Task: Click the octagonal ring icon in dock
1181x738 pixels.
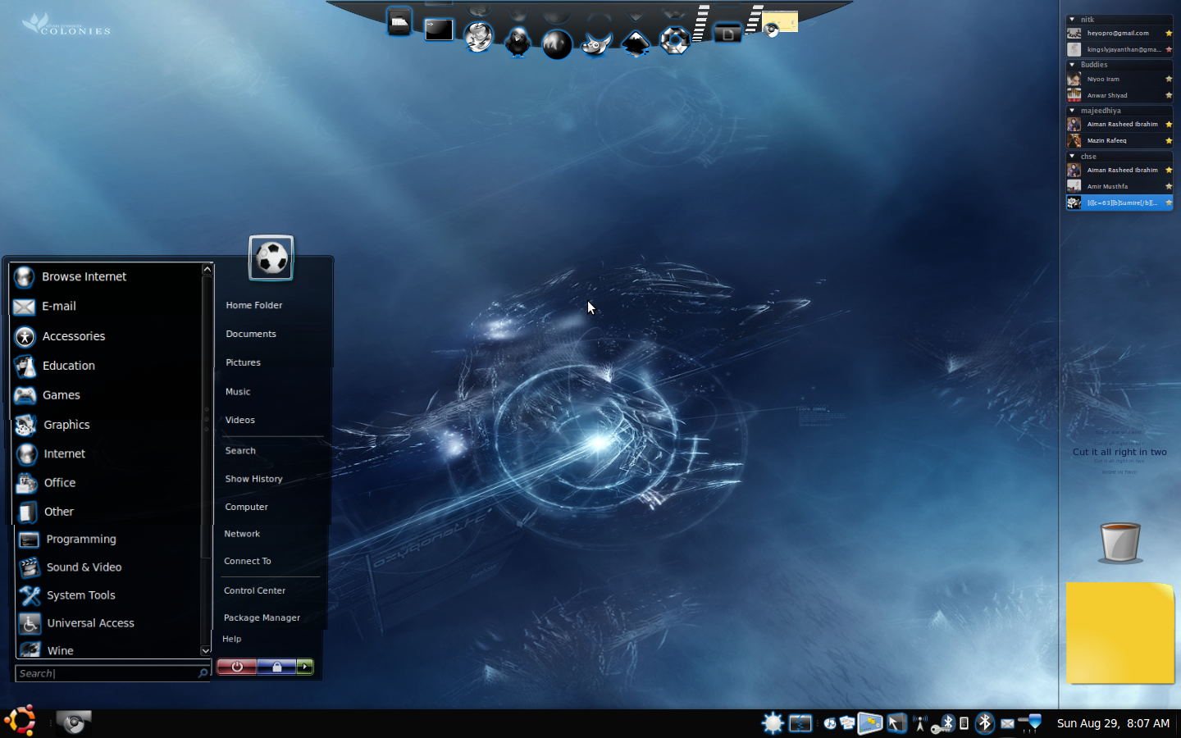Action: pyautogui.click(x=675, y=39)
